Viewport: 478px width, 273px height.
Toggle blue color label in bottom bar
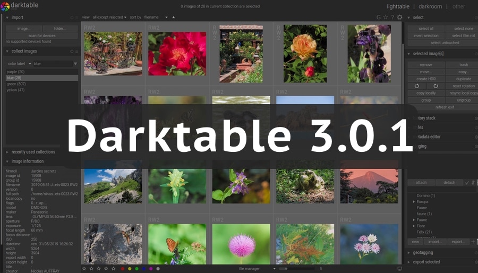coord(143,269)
